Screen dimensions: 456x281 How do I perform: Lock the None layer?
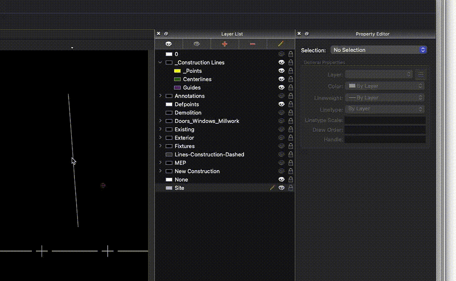click(x=290, y=179)
